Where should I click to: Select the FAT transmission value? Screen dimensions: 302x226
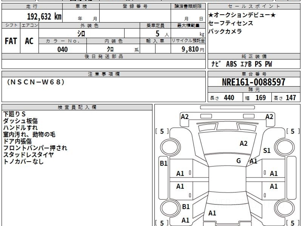point(11,41)
